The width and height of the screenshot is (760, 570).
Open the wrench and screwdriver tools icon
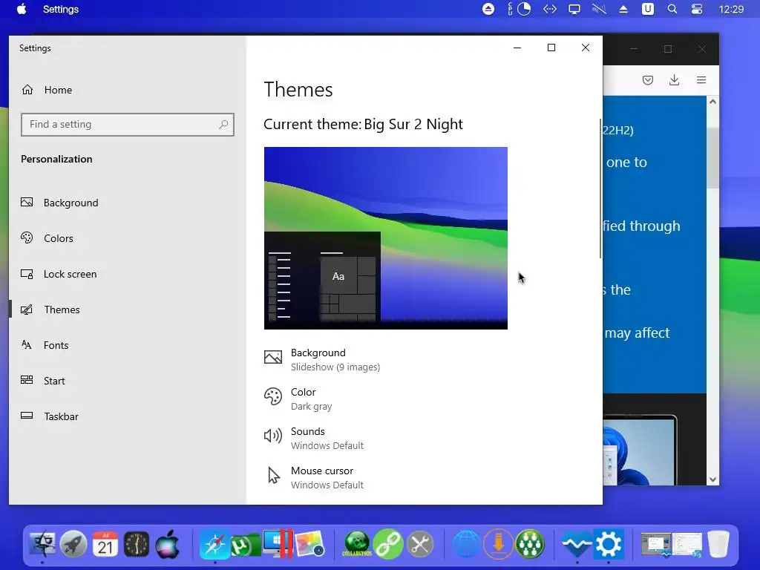(420, 544)
